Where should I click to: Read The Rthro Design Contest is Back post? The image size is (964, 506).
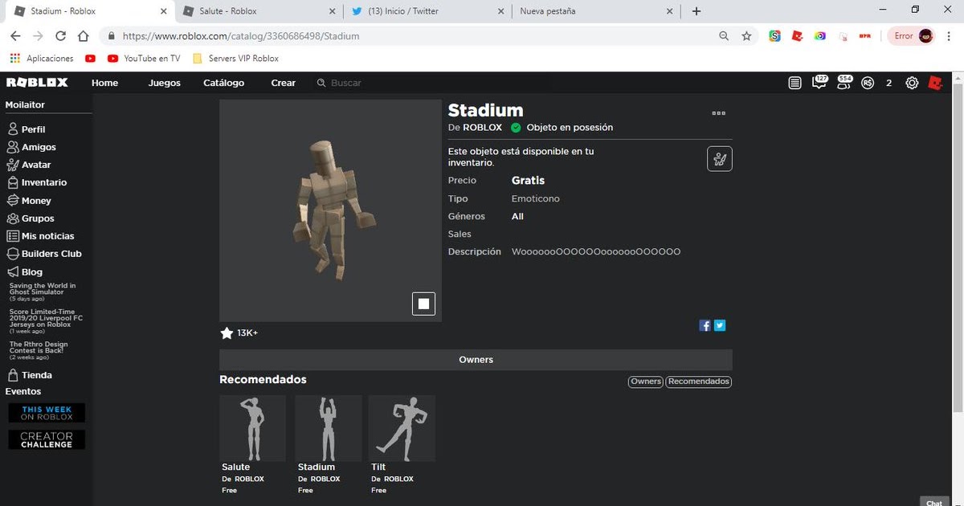click(x=39, y=350)
